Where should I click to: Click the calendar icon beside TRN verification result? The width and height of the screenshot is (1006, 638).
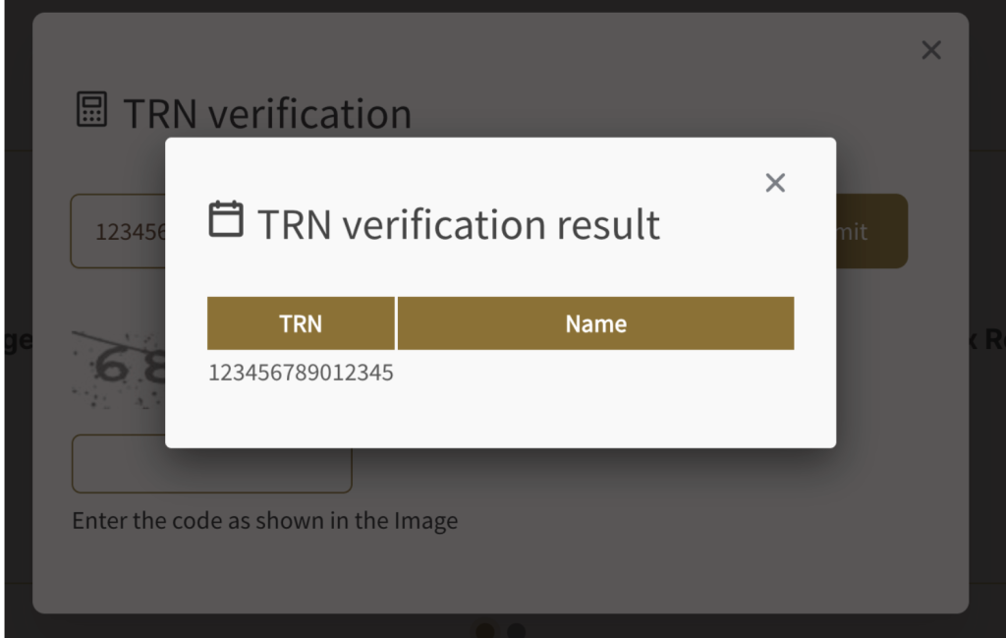tap(227, 223)
